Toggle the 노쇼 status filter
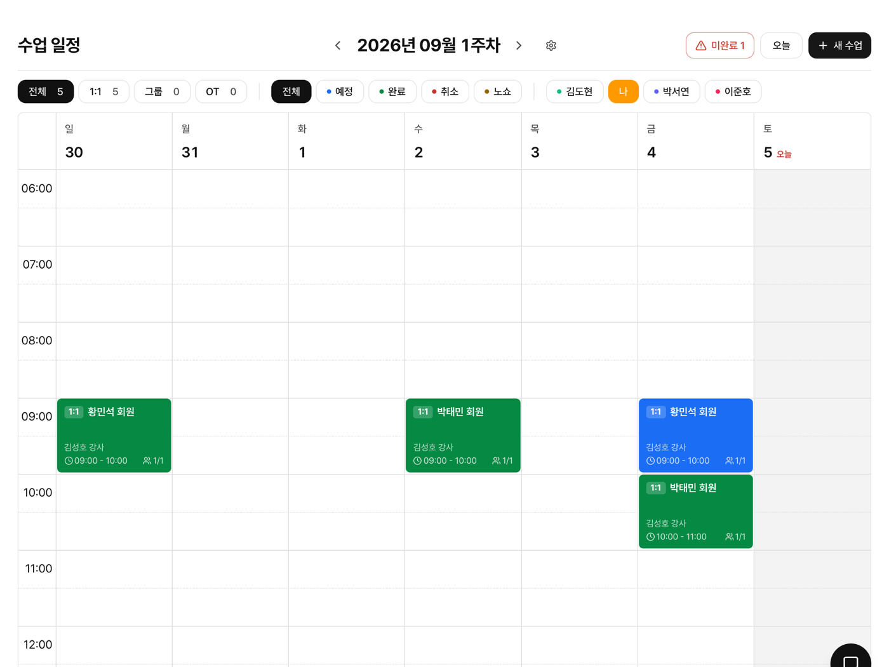This screenshot has width=889, height=667. pyautogui.click(x=498, y=91)
